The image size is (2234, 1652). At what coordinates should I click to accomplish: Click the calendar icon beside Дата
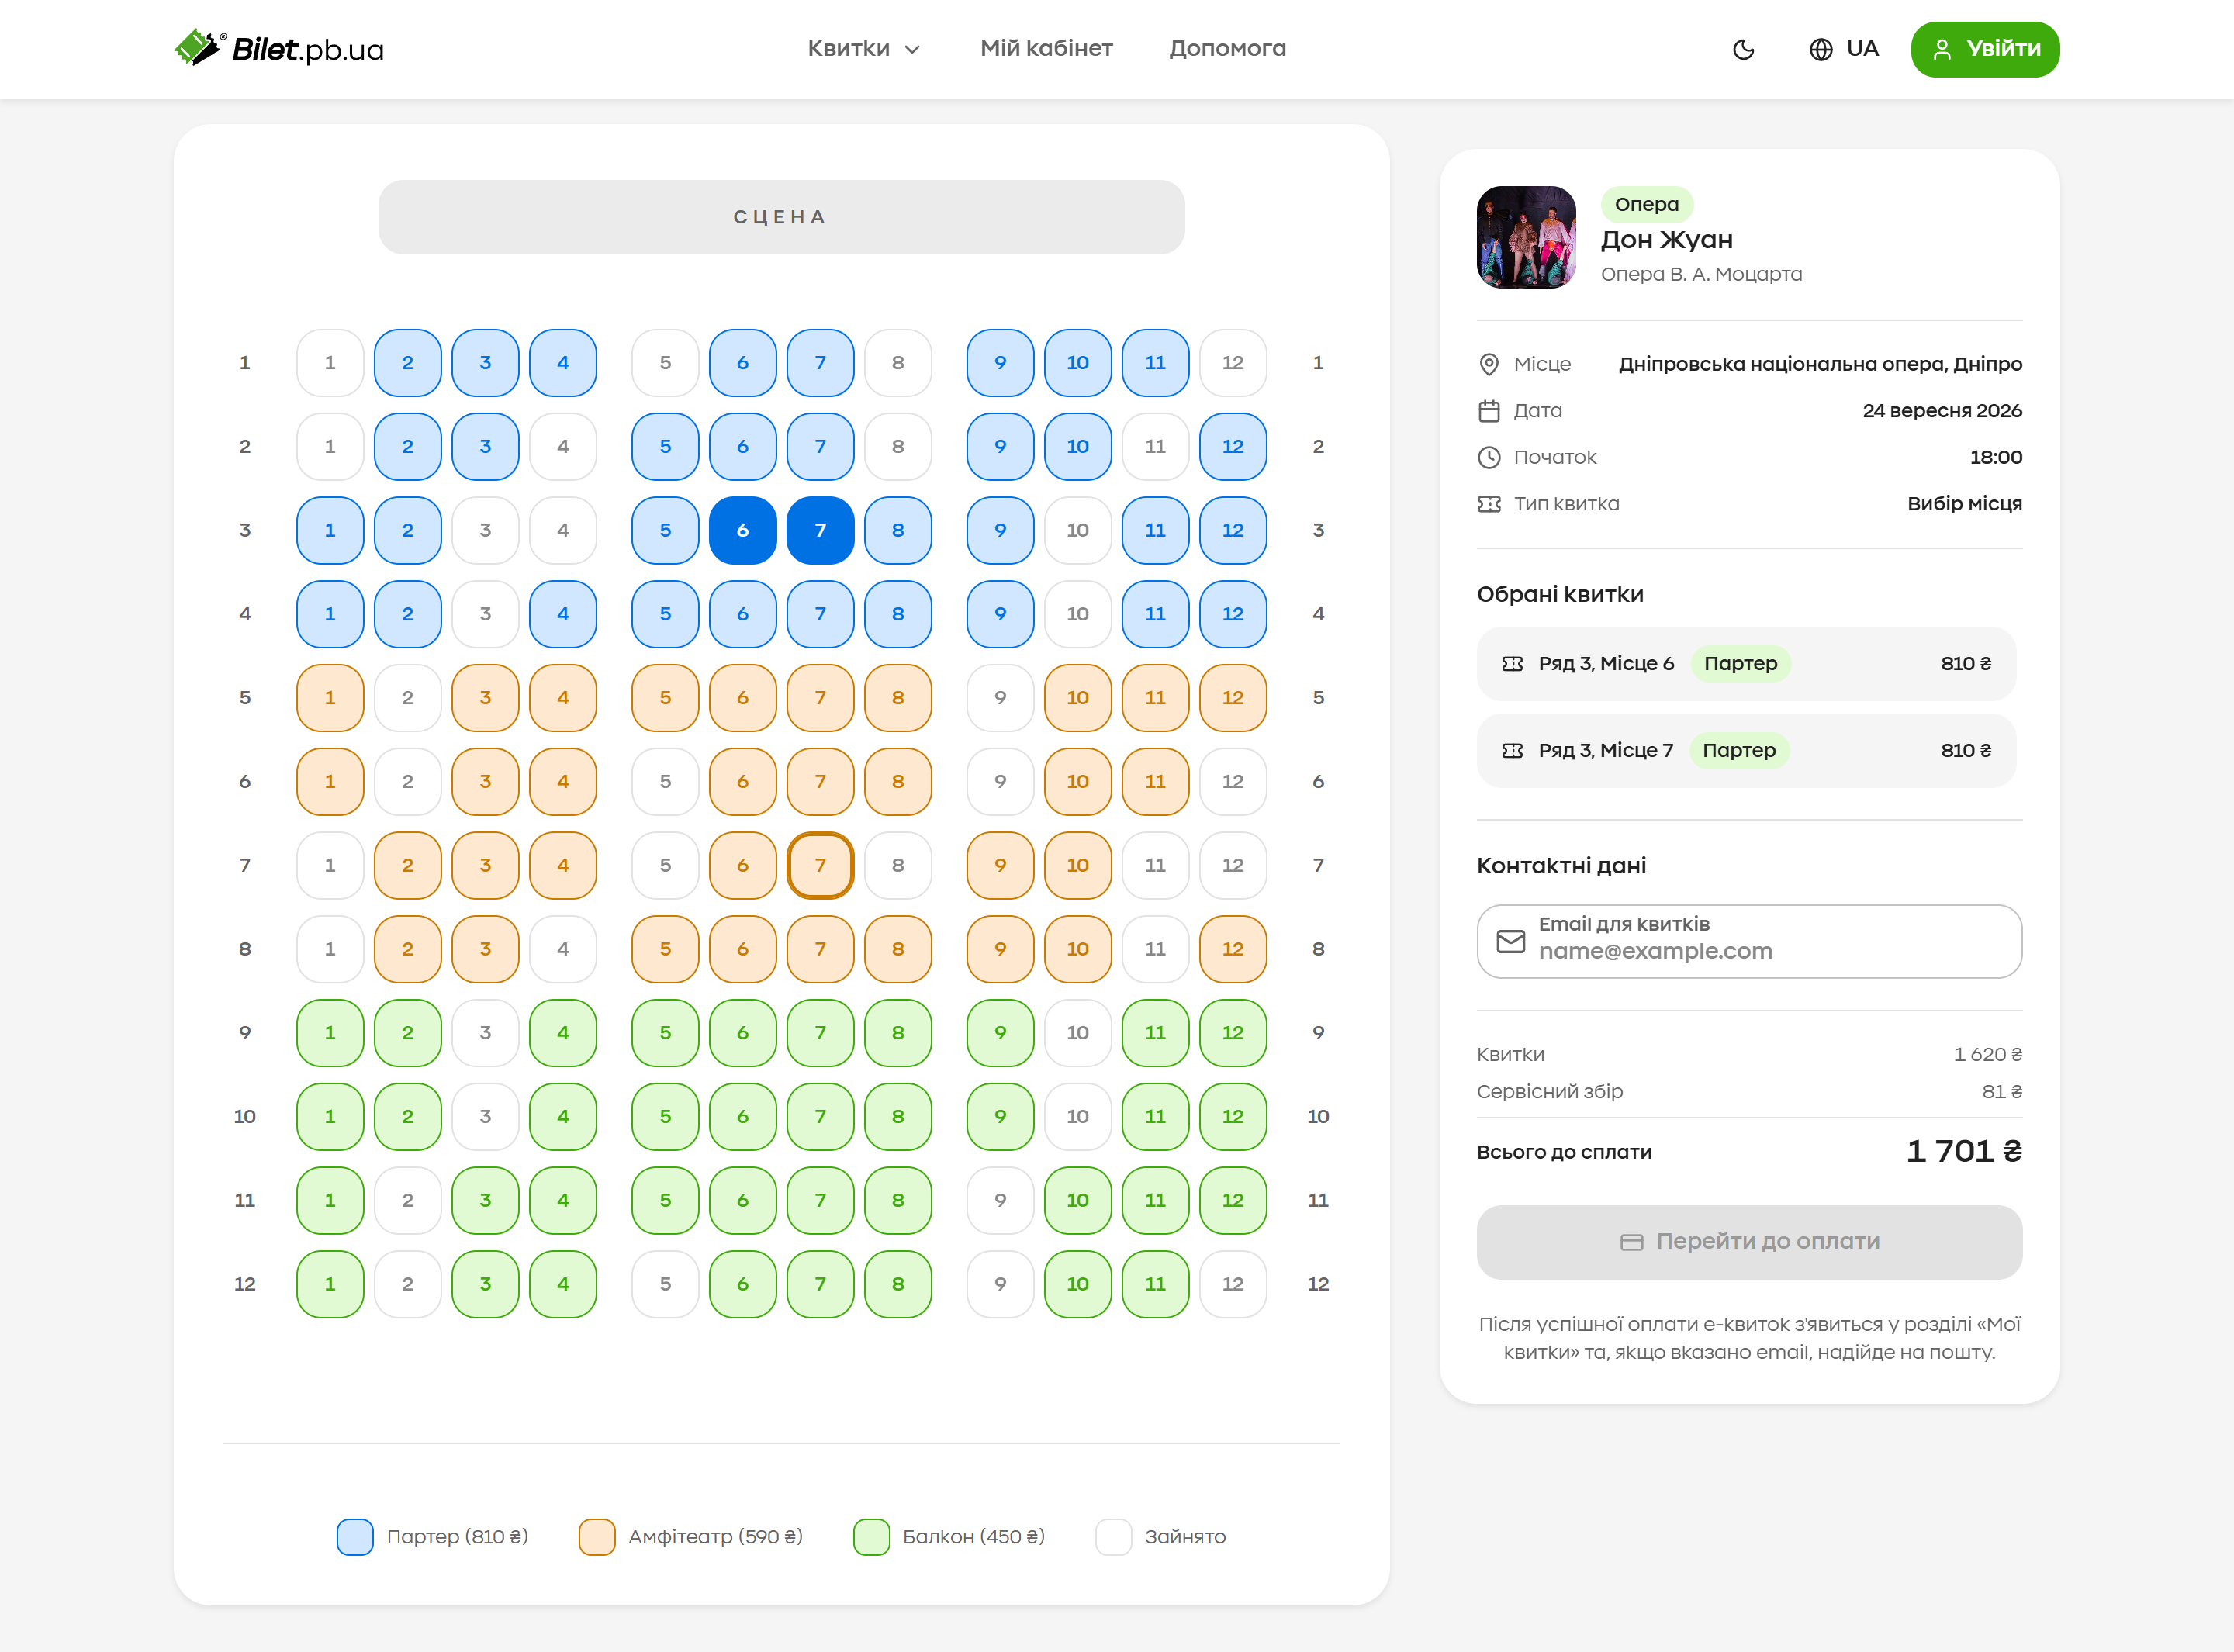[x=1489, y=411]
